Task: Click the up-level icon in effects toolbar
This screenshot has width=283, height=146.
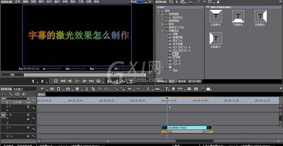Action: click(x=177, y=2)
